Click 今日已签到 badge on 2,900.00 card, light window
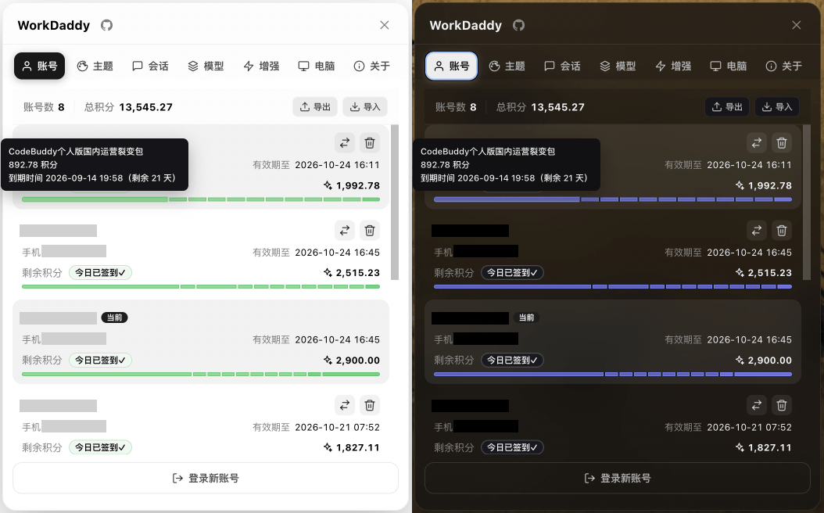Image resolution: width=824 pixels, height=513 pixels. pyautogui.click(x=100, y=360)
